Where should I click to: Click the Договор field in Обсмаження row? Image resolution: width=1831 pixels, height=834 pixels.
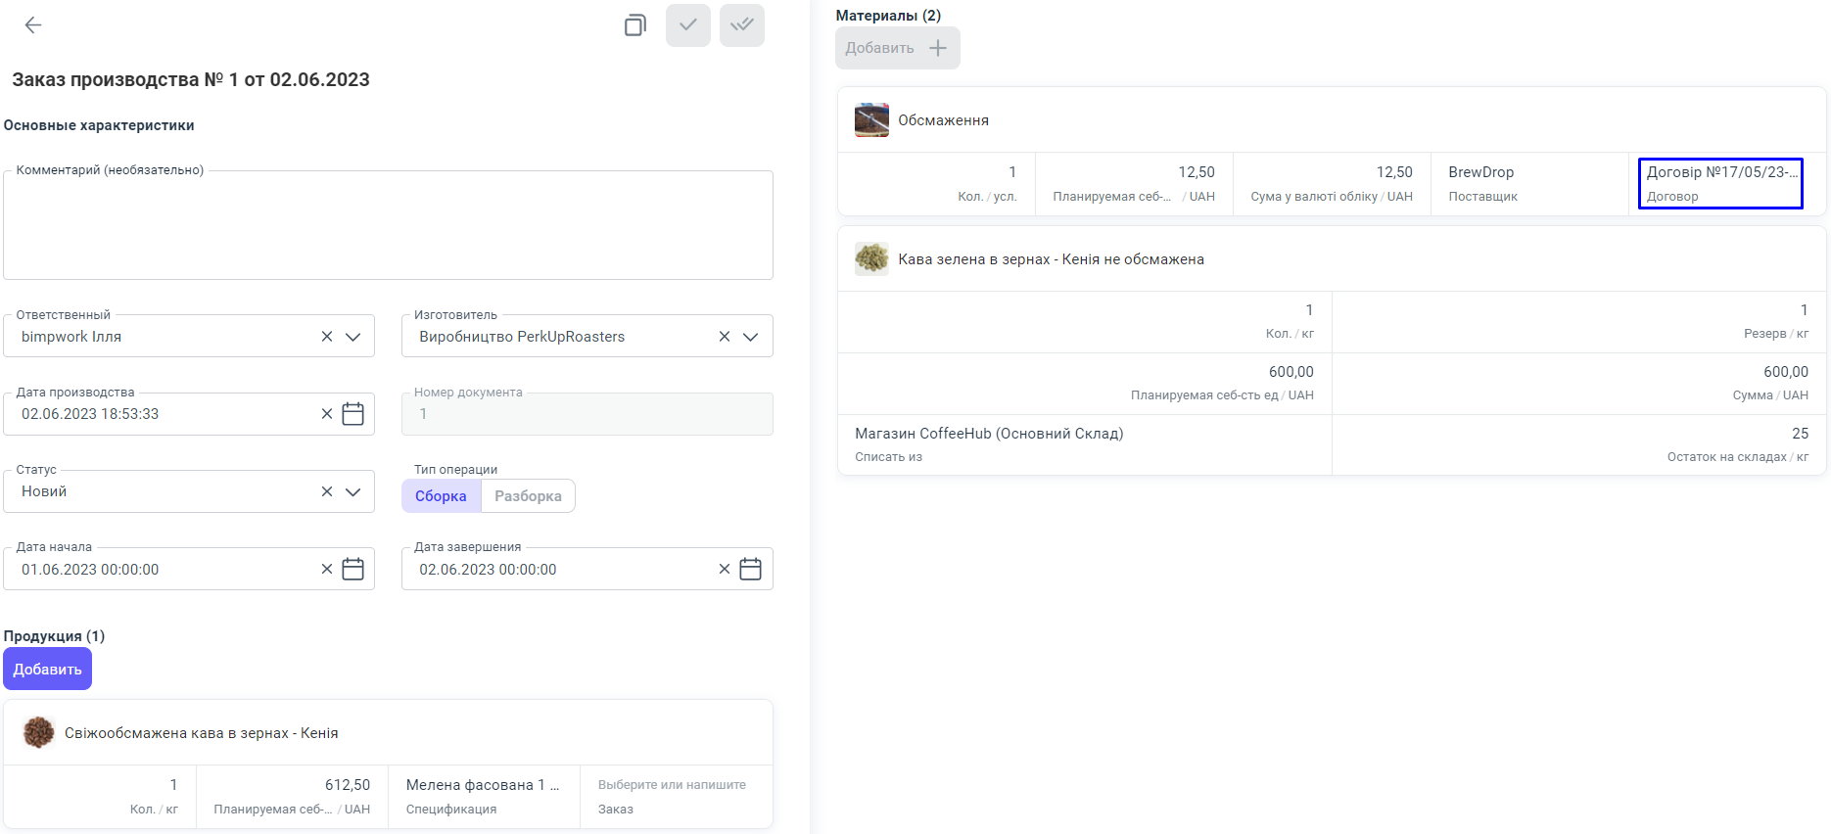pyautogui.click(x=1720, y=183)
